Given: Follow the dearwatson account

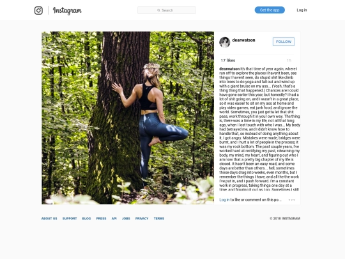Looking at the screenshot, I should pos(284,42).
